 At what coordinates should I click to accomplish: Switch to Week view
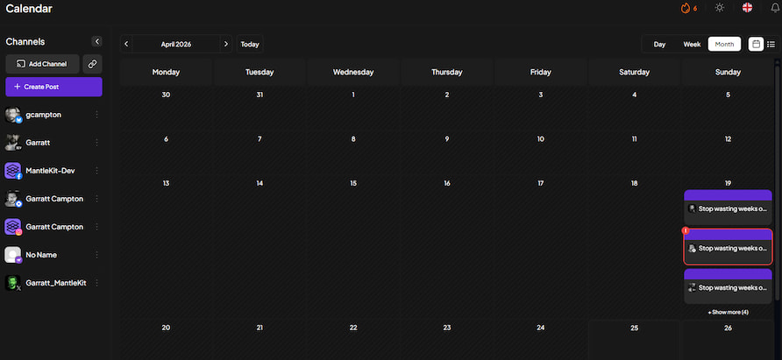(x=692, y=44)
